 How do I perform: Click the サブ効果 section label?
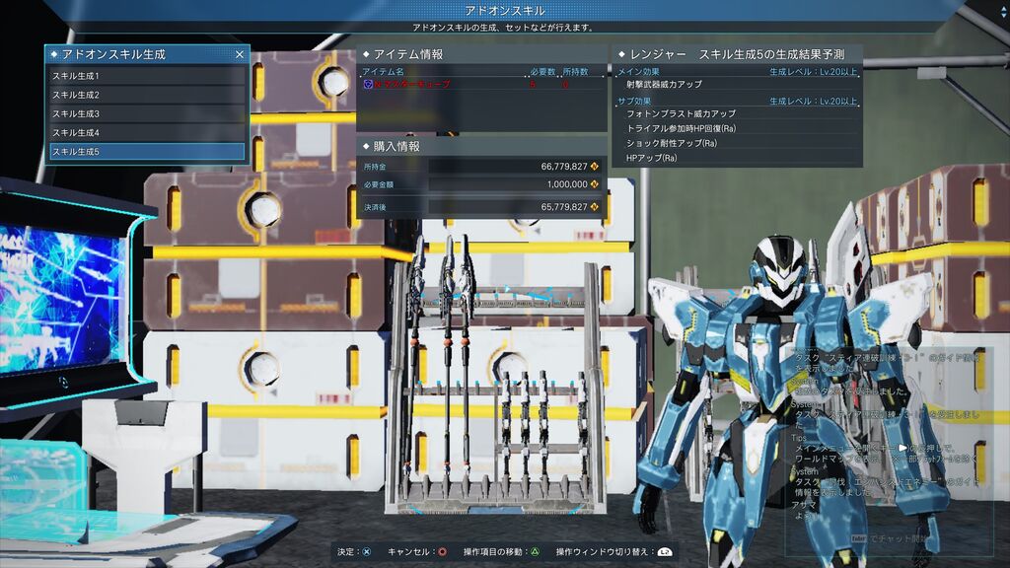(634, 102)
